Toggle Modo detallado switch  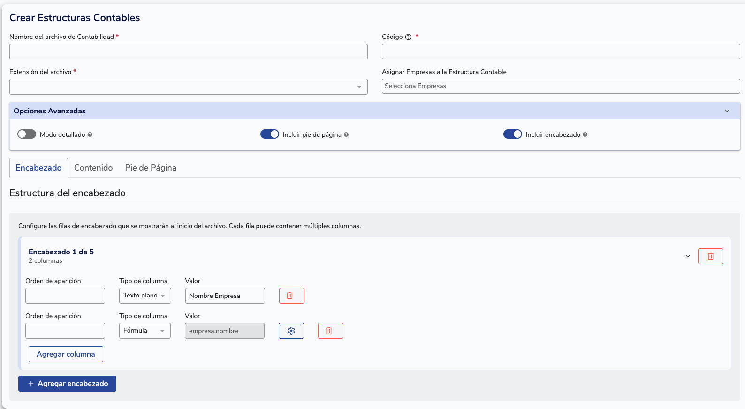pyautogui.click(x=27, y=134)
